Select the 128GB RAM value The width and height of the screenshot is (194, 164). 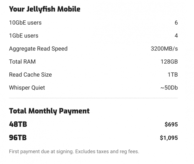[169, 62]
